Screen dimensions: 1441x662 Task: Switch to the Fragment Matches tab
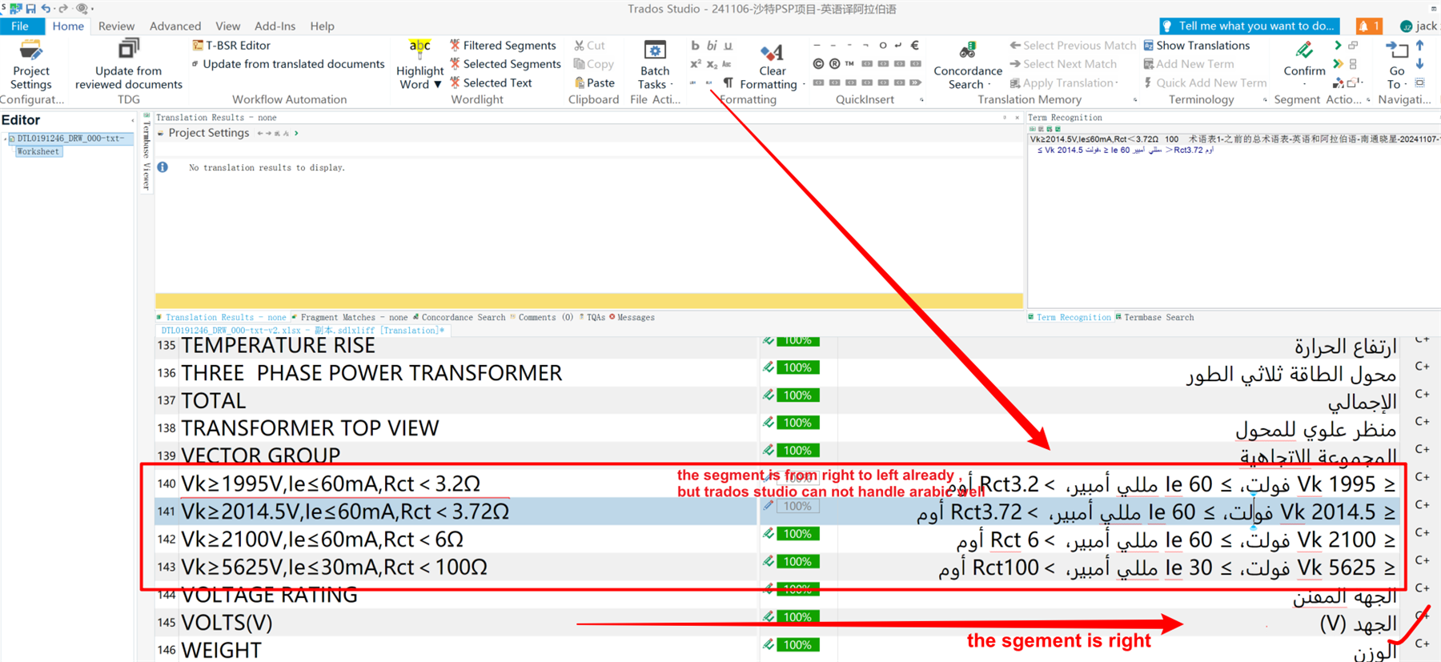coord(349,318)
